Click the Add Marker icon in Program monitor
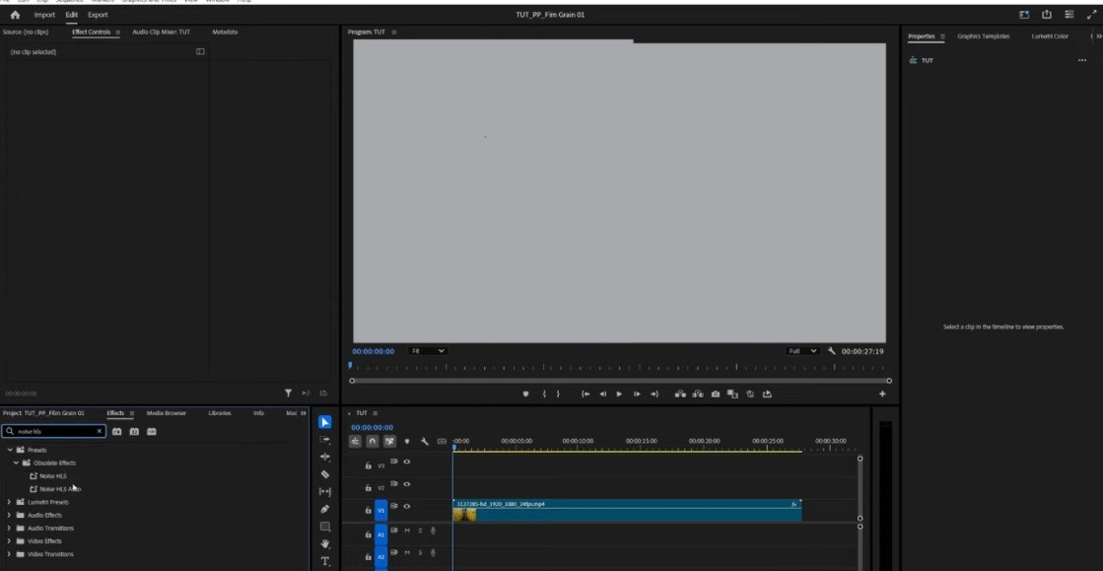This screenshot has width=1103, height=571. 523,393
